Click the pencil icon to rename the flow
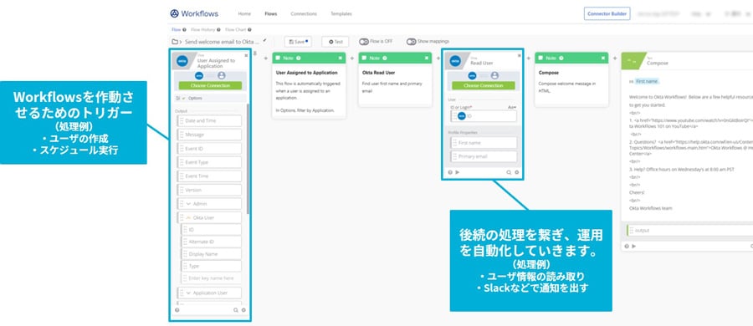The height and width of the screenshot is (326, 753). tap(264, 41)
